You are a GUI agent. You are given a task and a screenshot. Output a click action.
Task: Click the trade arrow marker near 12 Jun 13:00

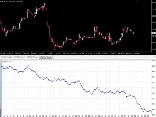(94, 27)
